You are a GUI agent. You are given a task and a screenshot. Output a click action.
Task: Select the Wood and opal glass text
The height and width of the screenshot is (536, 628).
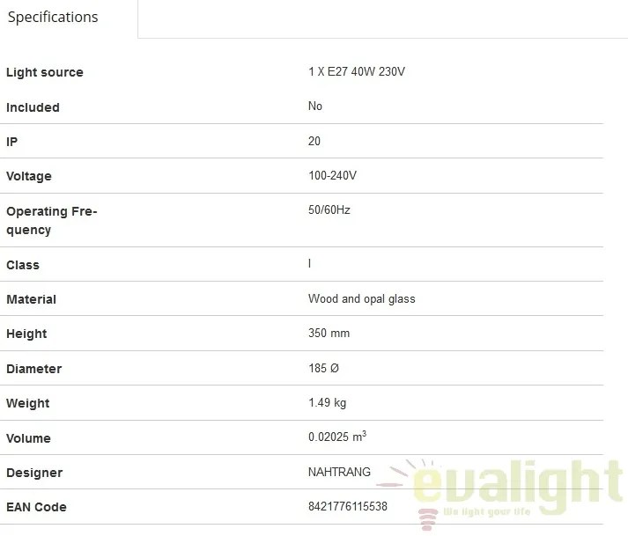click(x=361, y=298)
